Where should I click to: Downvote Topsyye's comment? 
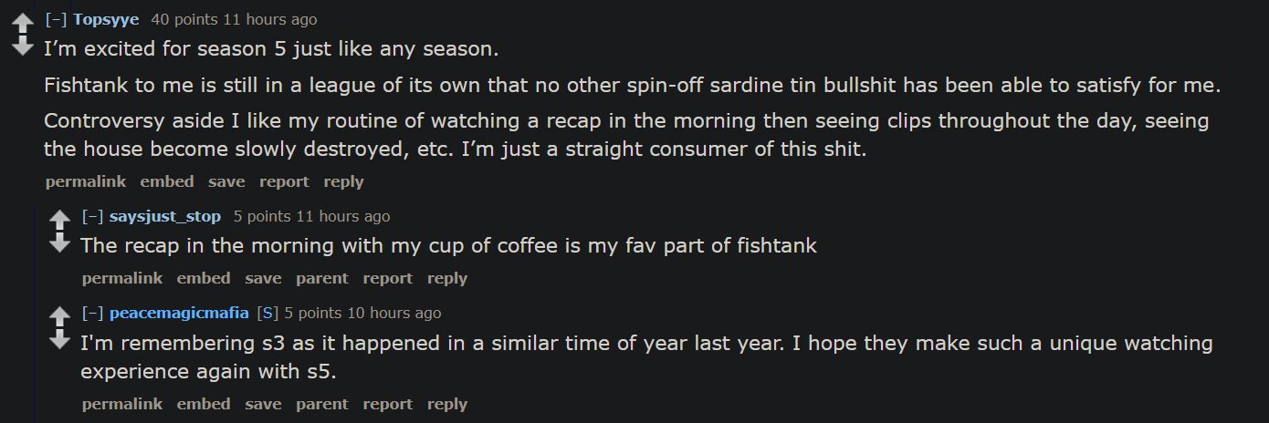pos(22,46)
